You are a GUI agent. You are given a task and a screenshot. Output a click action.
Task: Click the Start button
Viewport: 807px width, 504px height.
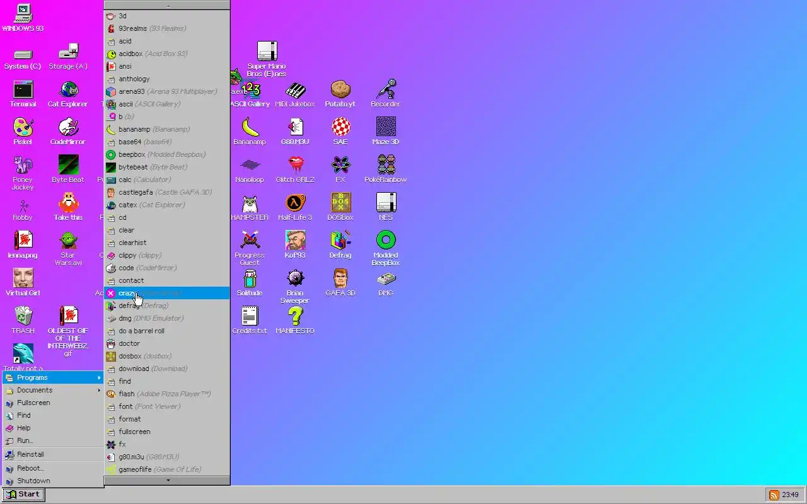(23, 495)
